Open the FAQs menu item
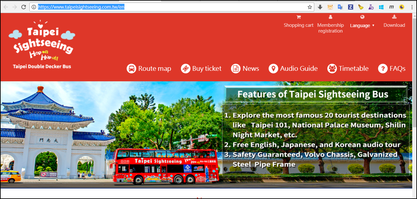Screen dimensions: 417x199 click(x=392, y=69)
